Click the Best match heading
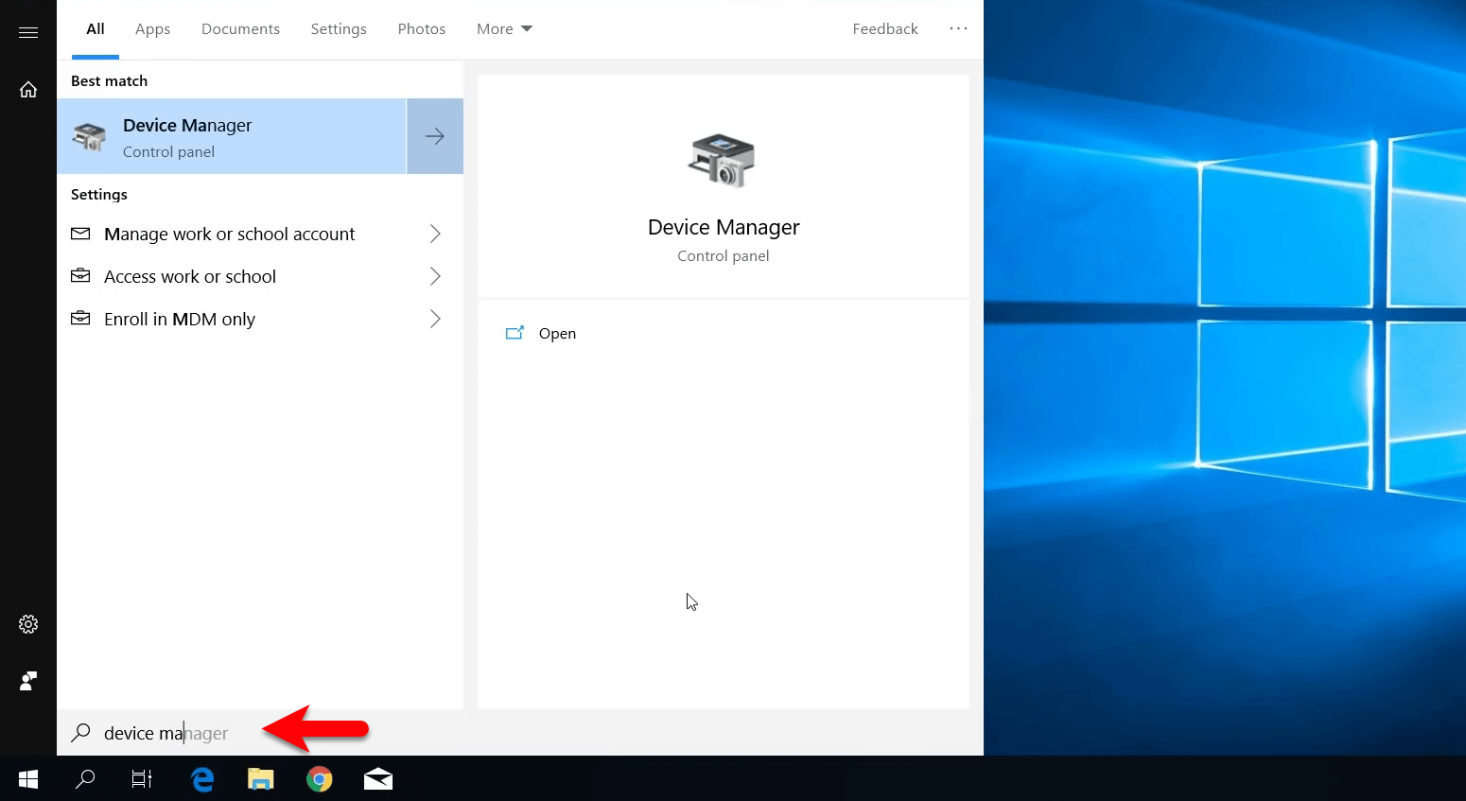The image size is (1466, 801). 109,81
